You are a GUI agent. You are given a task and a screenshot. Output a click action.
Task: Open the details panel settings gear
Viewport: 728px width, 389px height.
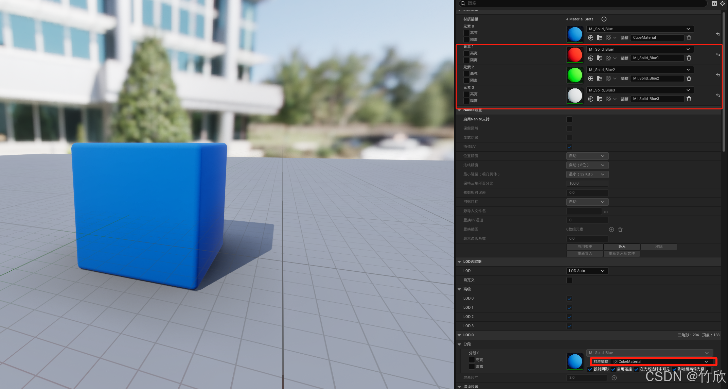(723, 3)
